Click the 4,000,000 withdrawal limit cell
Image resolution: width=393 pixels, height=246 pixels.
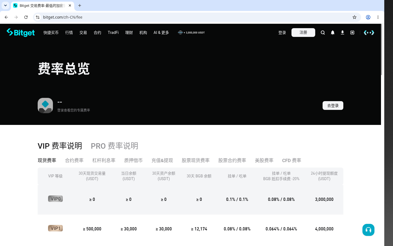324,229
